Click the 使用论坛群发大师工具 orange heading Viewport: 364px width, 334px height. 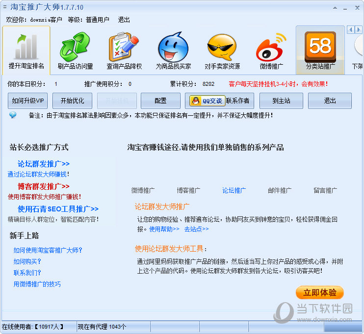169,249
